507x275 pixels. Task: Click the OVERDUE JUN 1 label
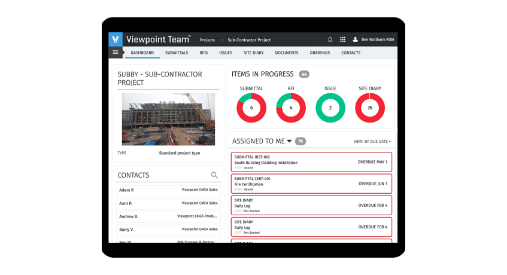(373, 184)
